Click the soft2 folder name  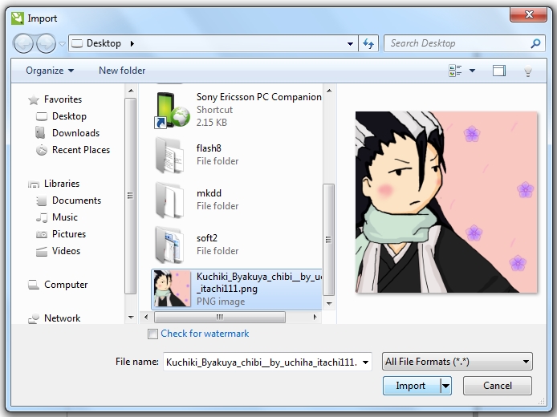click(x=207, y=238)
